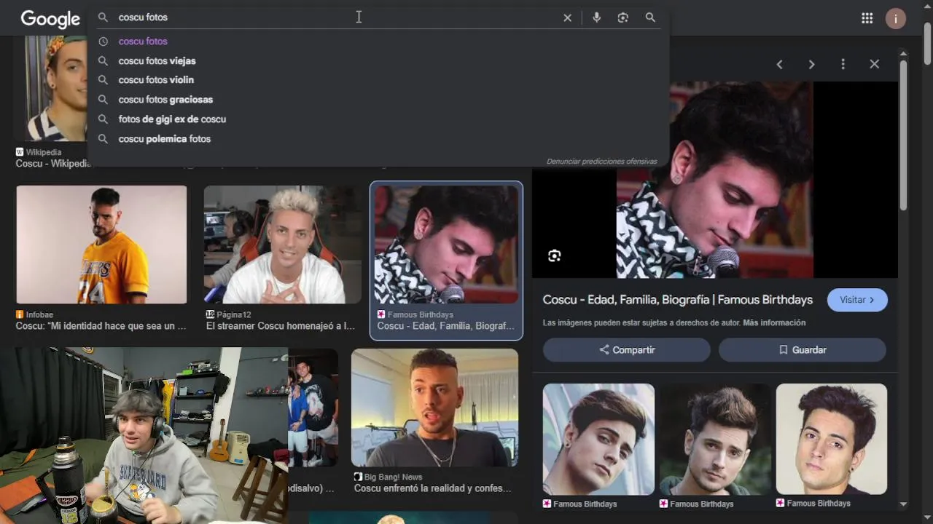
Task: Click the Lens icon on preview image
Action: click(555, 255)
